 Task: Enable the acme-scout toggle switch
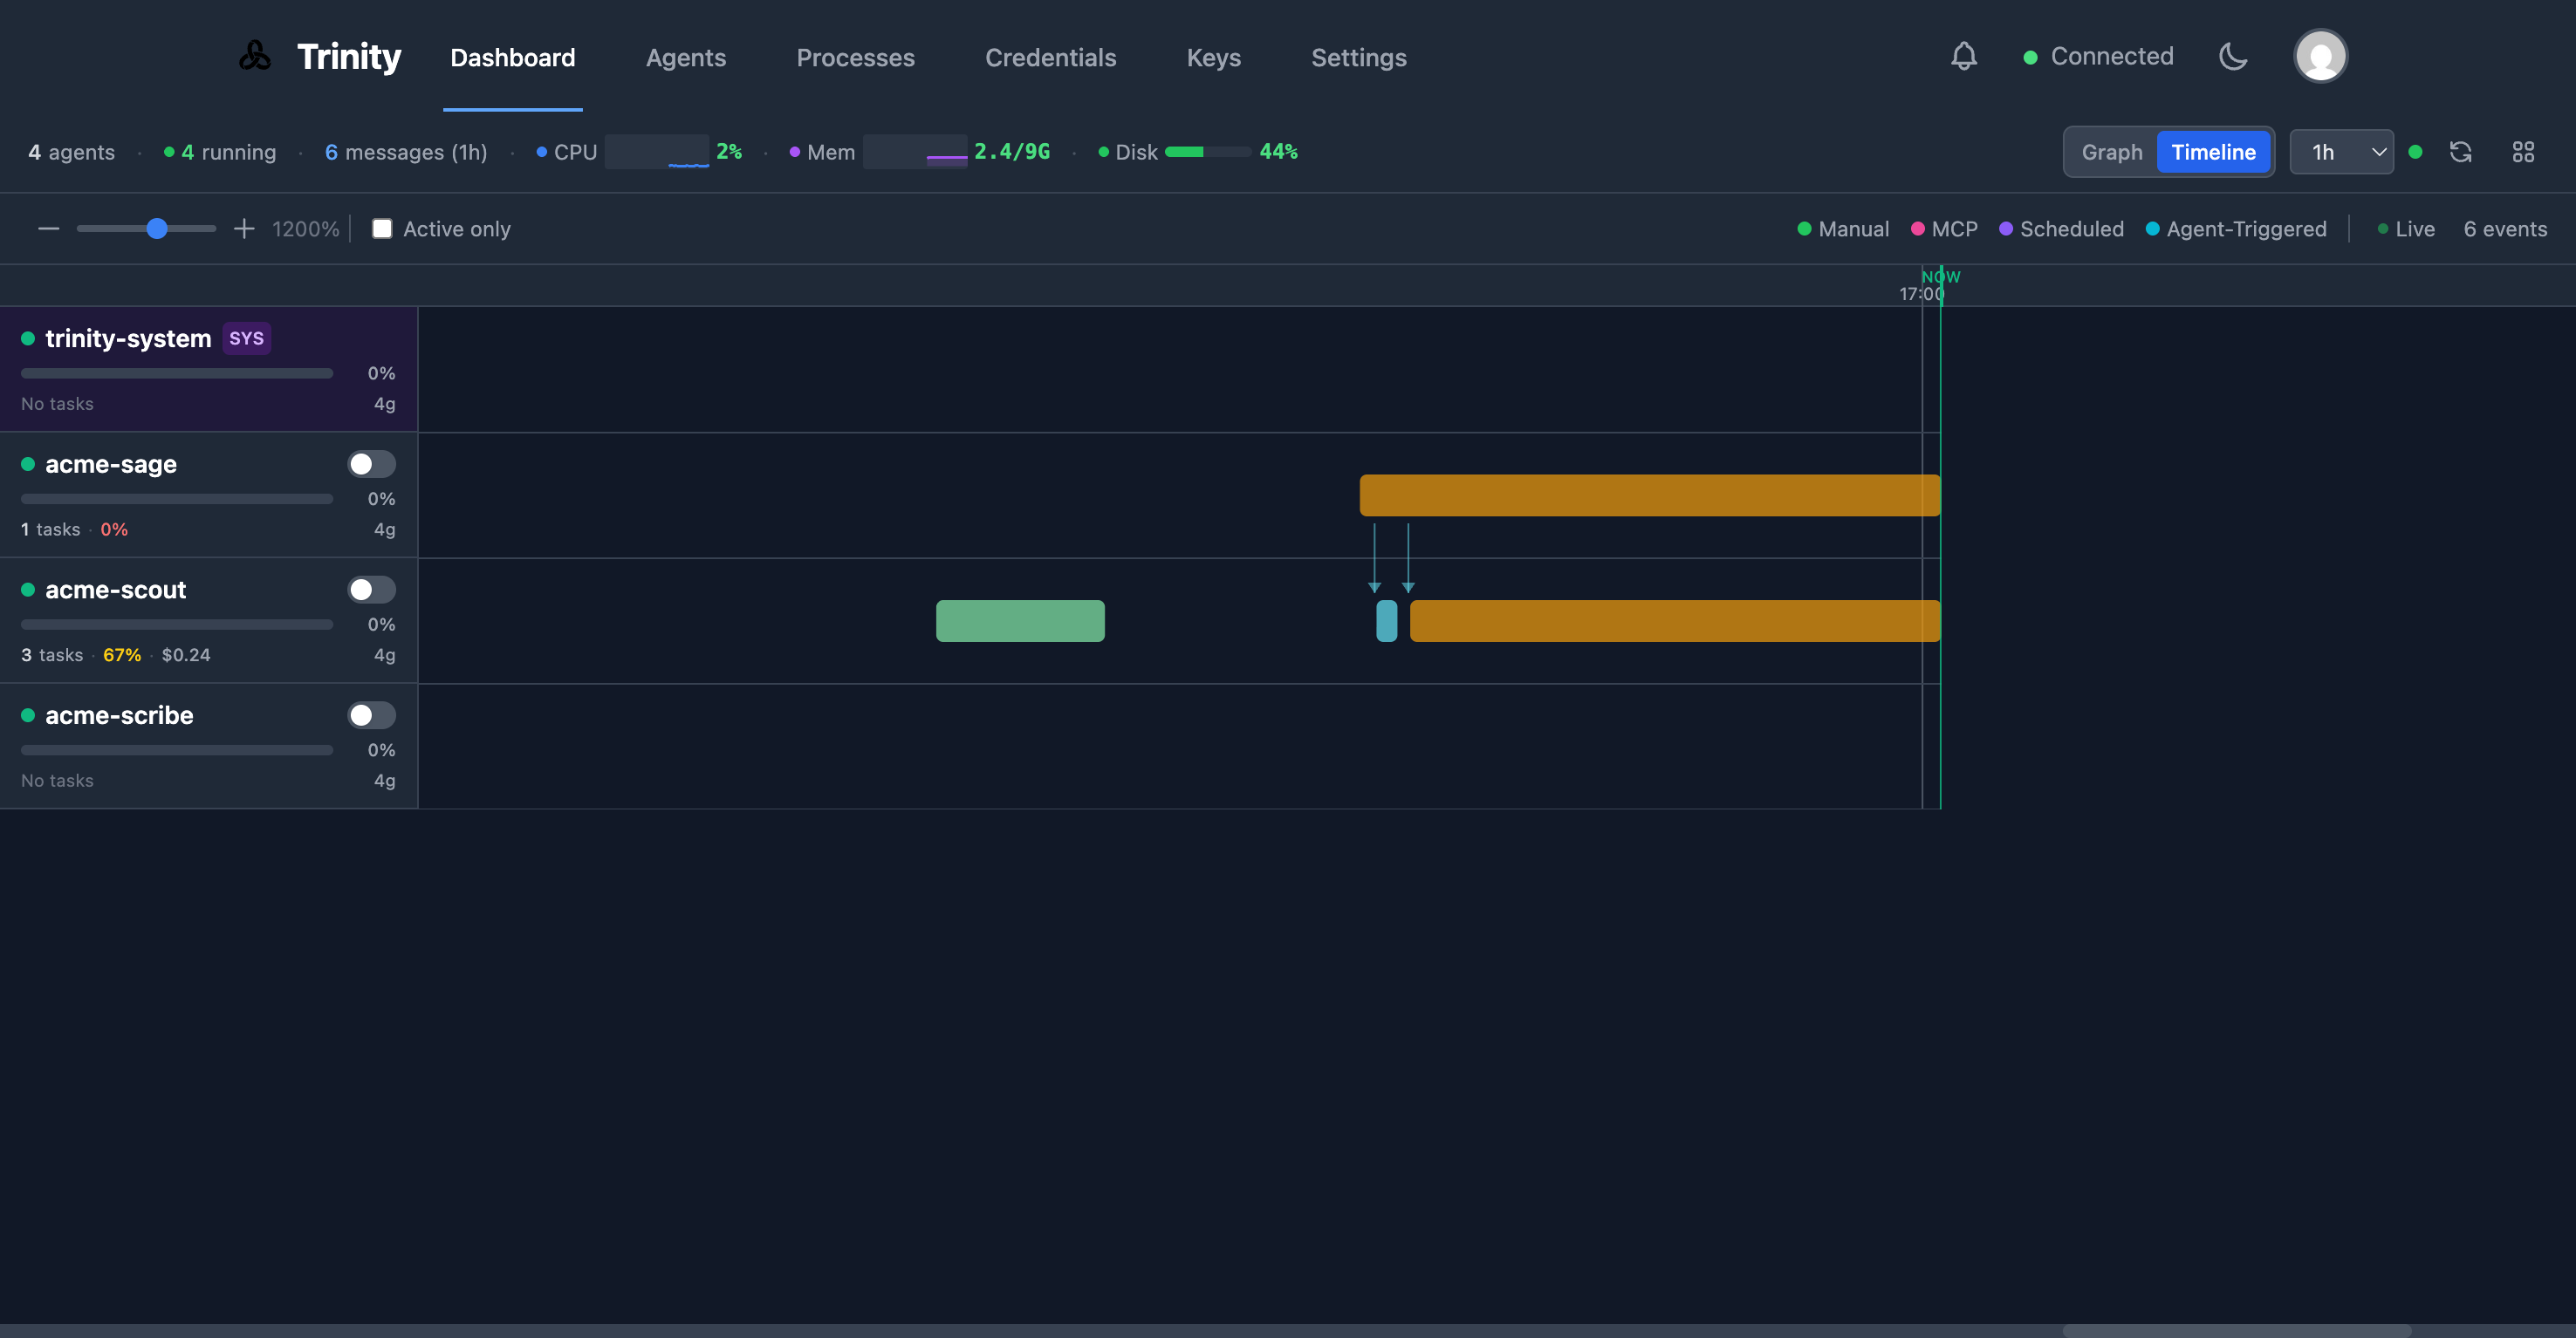(x=371, y=590)
